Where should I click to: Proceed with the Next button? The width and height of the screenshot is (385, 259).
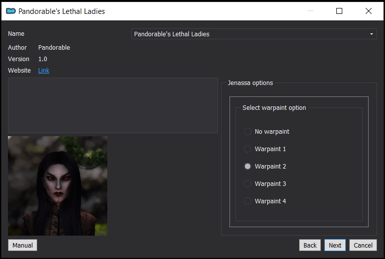[x=335, y=245]
